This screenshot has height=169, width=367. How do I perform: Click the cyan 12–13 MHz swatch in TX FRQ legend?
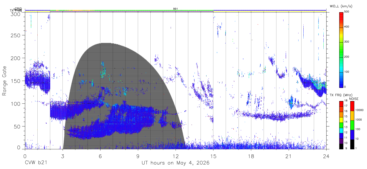coord(341,131)
